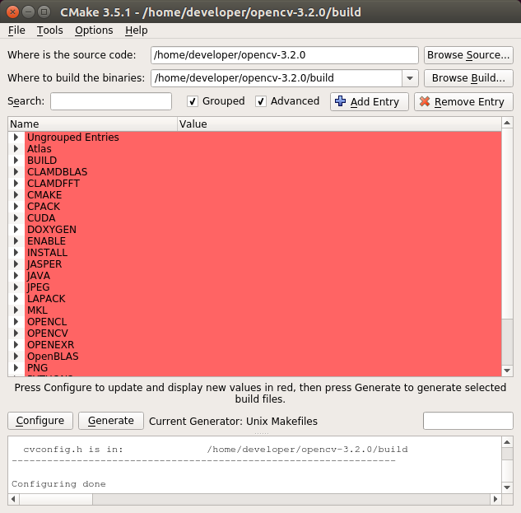Expand the Atlas group
Screen dimensions: 521x513
[x=16, y=148]
